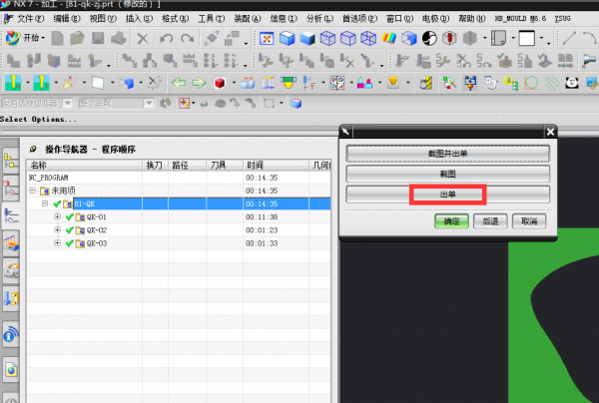Screen dimensions: 599x403
Task: Click the Redo arrow icon
Action: coord(188,39)
